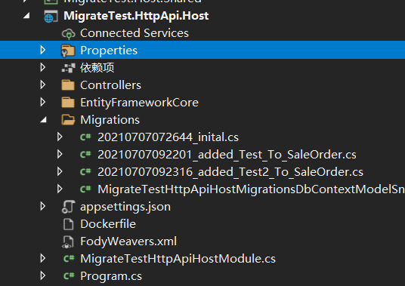Click the Controllers folder icon
The image size is (405, 286).
point(68,85)
